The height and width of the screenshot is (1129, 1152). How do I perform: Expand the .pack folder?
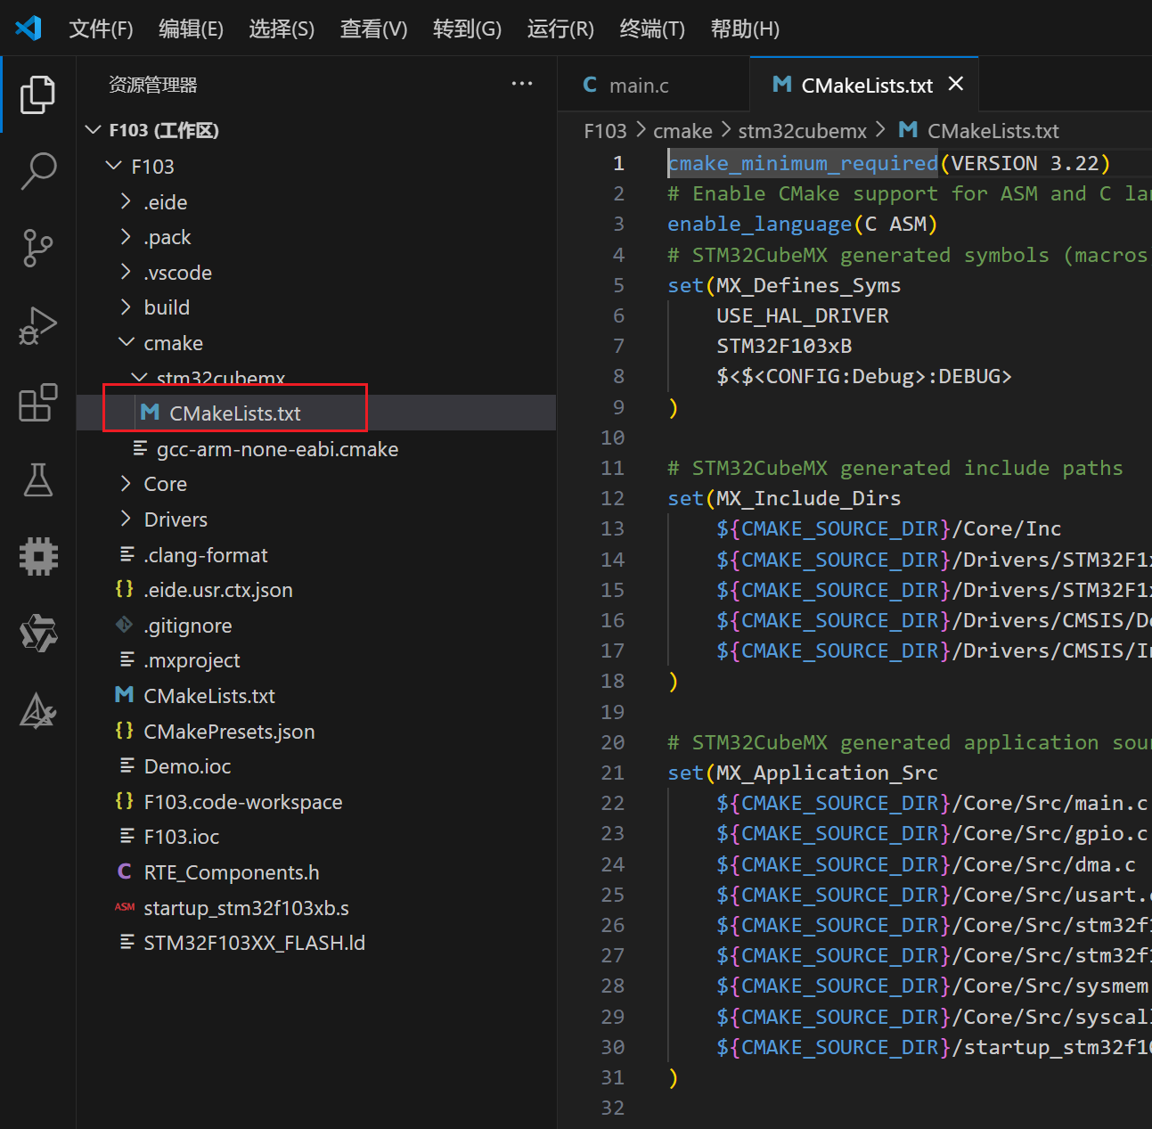(x=126, y=237)
